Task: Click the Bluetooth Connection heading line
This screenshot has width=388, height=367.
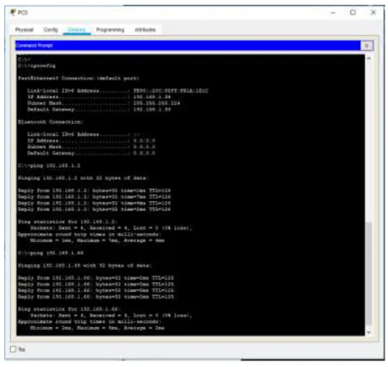Action: point(50,122)
